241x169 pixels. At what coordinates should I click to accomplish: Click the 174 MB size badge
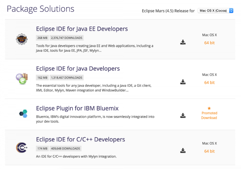42,149
